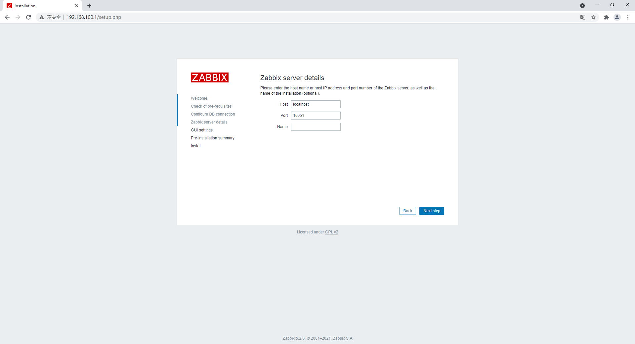Screen dimensions: 635x344
Task: Click the address bar URL
Action: click(94, 17)
